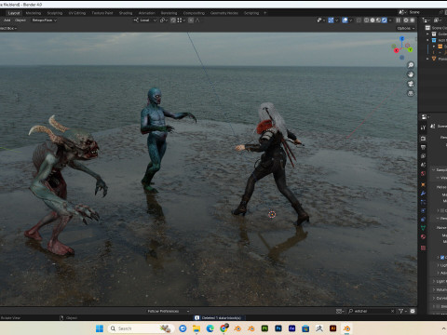Switch to the UV Editing workspace tab
This screenshot has height=335, width=447.
77,13
